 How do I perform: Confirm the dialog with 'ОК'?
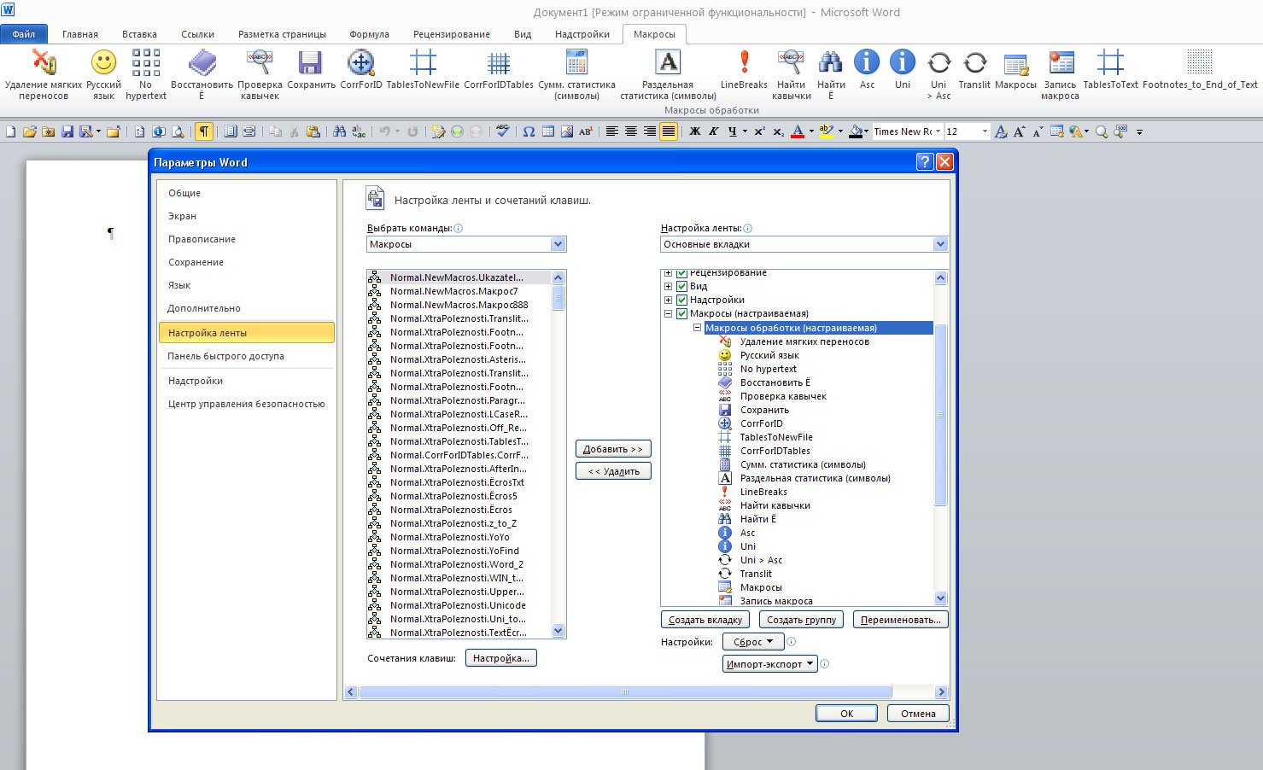coord(846,714)
